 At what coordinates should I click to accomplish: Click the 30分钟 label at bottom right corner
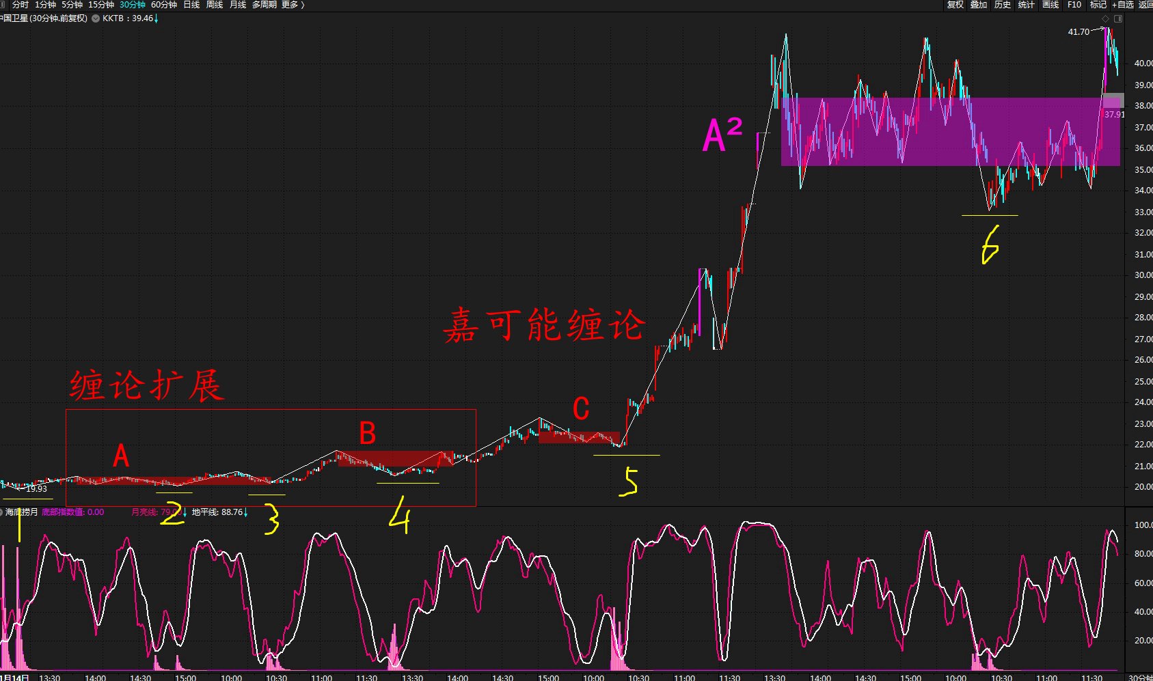point(1140,678)
